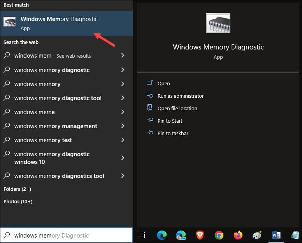Select 'windows memory management' suggestion
This screenshot has width=302, height=243.
click(x=67, y=126)
